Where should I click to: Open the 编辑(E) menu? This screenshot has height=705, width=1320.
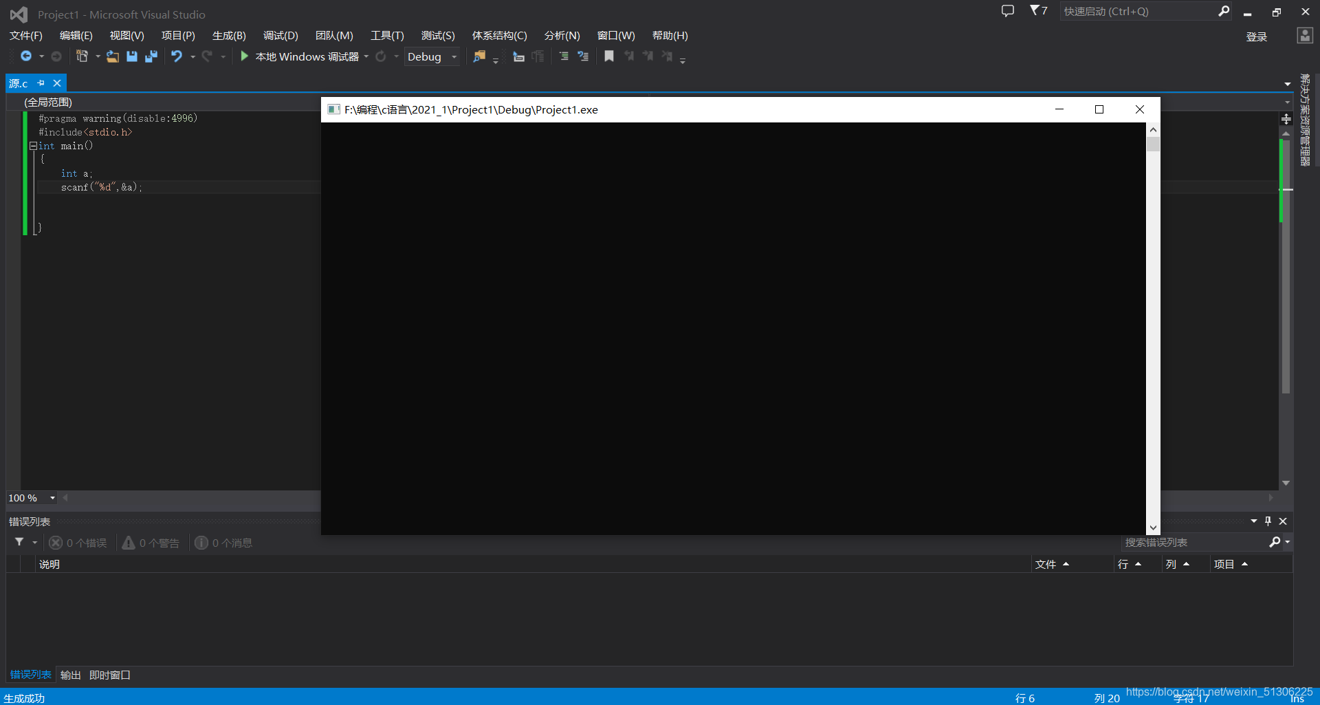click(76, 36)
